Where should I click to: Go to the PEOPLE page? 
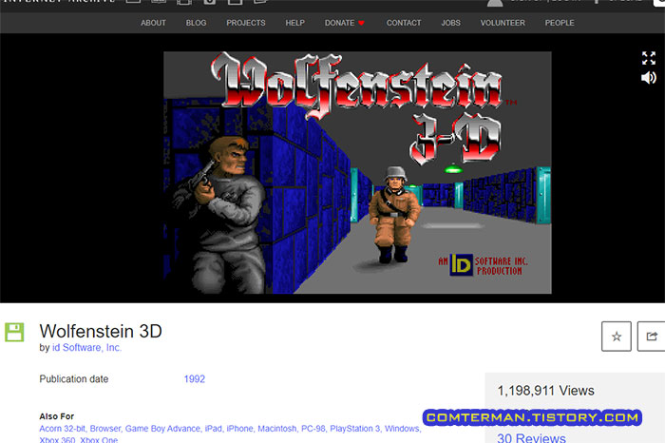coord(560,23)
